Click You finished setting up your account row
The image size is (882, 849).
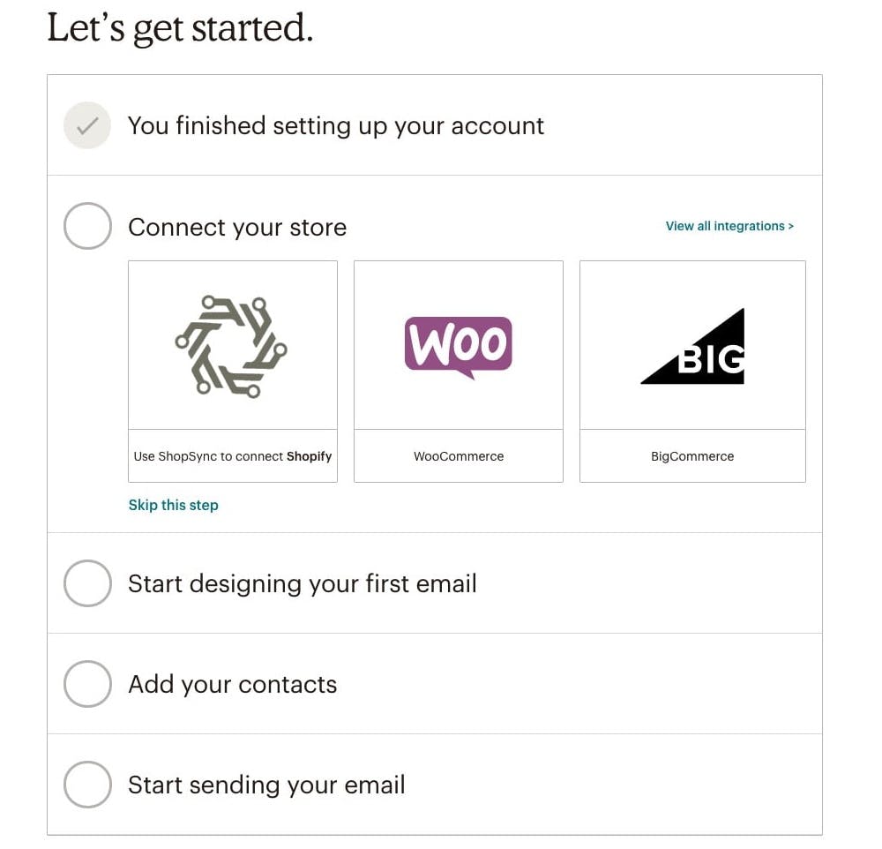pyautogui.click(x=335, y=125)
